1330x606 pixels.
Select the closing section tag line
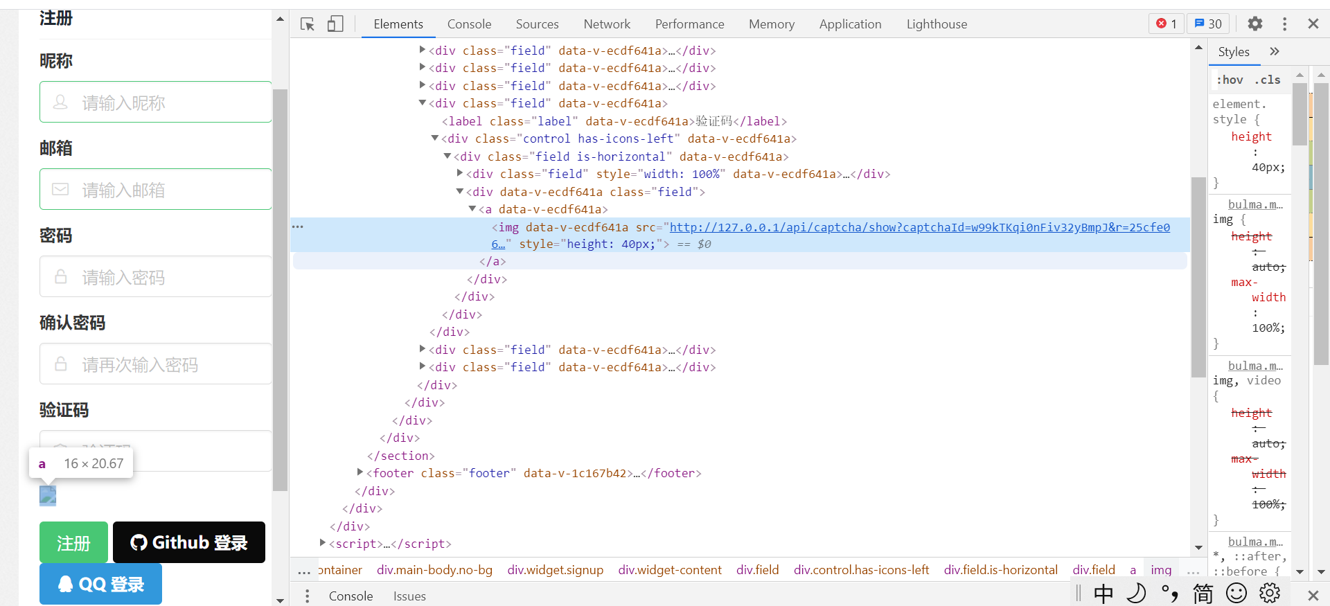coord(401,456)
